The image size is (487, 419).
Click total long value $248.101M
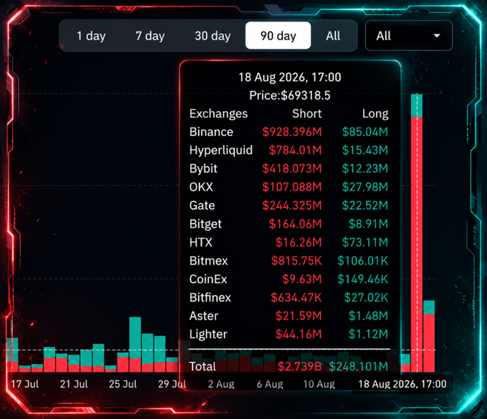point(358,367)
